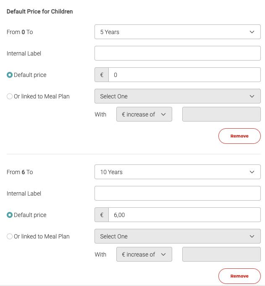Open '€ increase of' dropdown in 'From 0' group
The width and height of the screenshot is (265, 286).
(x=144, y=114)
